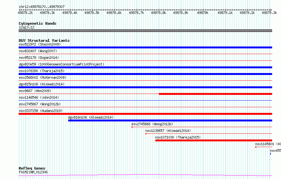Image resolution: width=281 pixels, height=179 pixels.
Task: Click the 49878.7k ruler tick label
Action: tap(136, 13)
